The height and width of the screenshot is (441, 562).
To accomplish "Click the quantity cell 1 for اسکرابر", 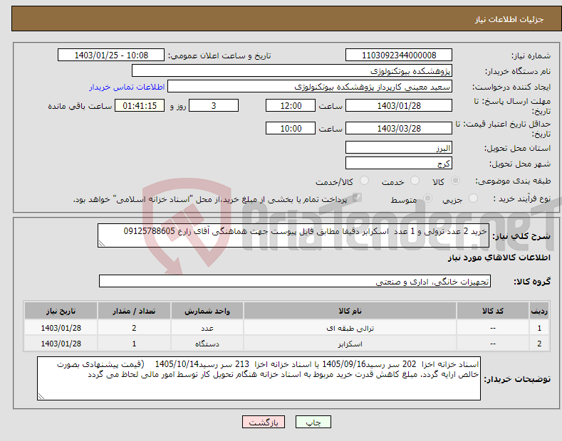I will point(134,344).
